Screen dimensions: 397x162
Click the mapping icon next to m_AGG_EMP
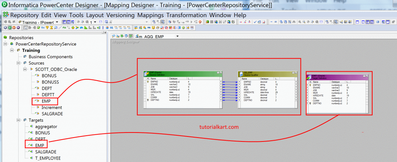click(x=137, y=36)
